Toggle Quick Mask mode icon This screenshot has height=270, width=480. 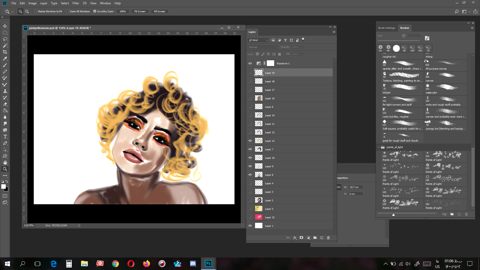[x=5, y=196]
